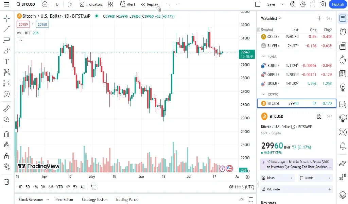The image size is (348, 204).
Task: Take a chart snapshot with the camera icon
Action: point(323,4)
